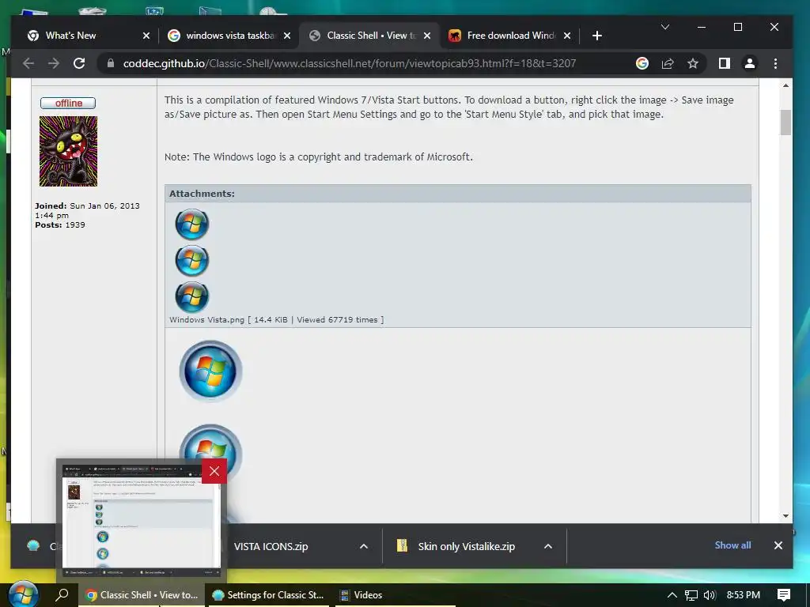This screenshot has height=607, width=810.
Task: Share this page icon
Action: tap(668, 63)
